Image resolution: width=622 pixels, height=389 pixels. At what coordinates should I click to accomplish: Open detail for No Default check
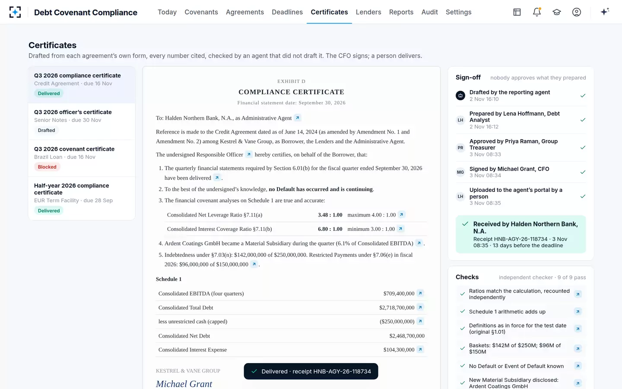[578, 366]
